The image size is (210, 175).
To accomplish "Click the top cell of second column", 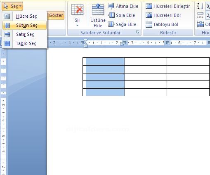I will [146, 61].
